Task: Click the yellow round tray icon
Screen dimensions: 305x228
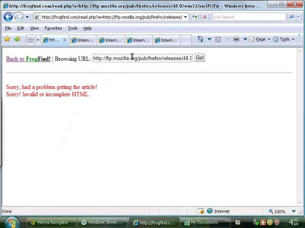Action: coord(270,222)
